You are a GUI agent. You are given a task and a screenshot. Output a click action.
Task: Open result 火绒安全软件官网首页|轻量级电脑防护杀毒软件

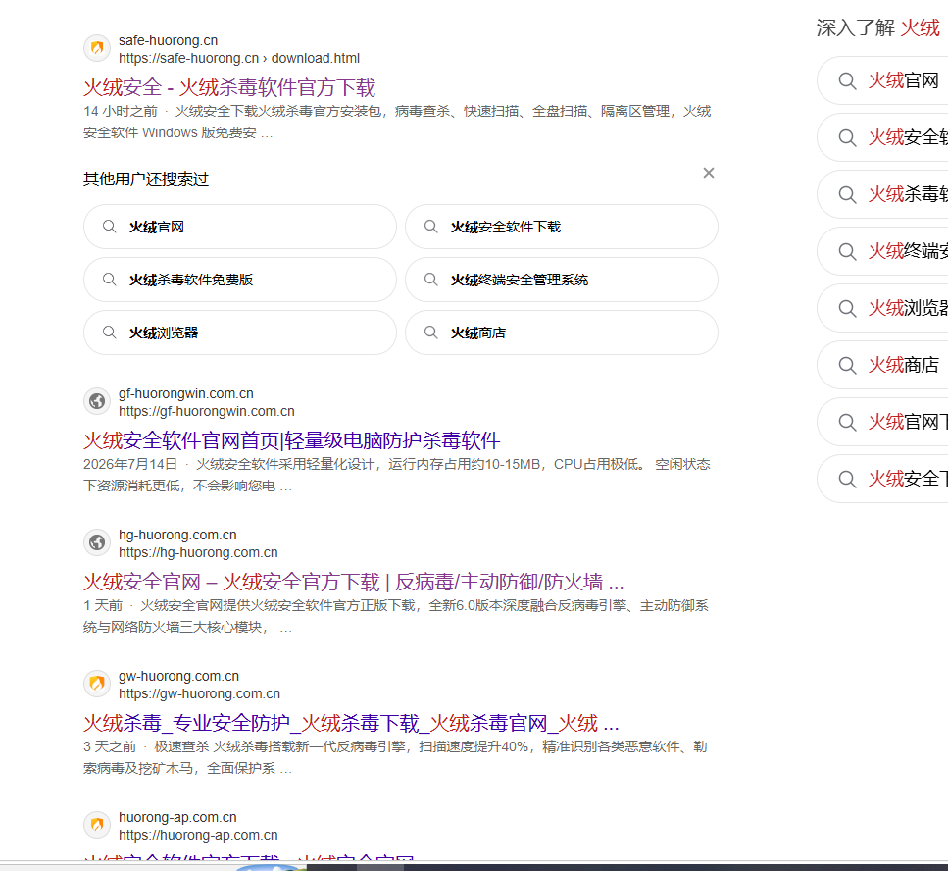pos(292,440)
